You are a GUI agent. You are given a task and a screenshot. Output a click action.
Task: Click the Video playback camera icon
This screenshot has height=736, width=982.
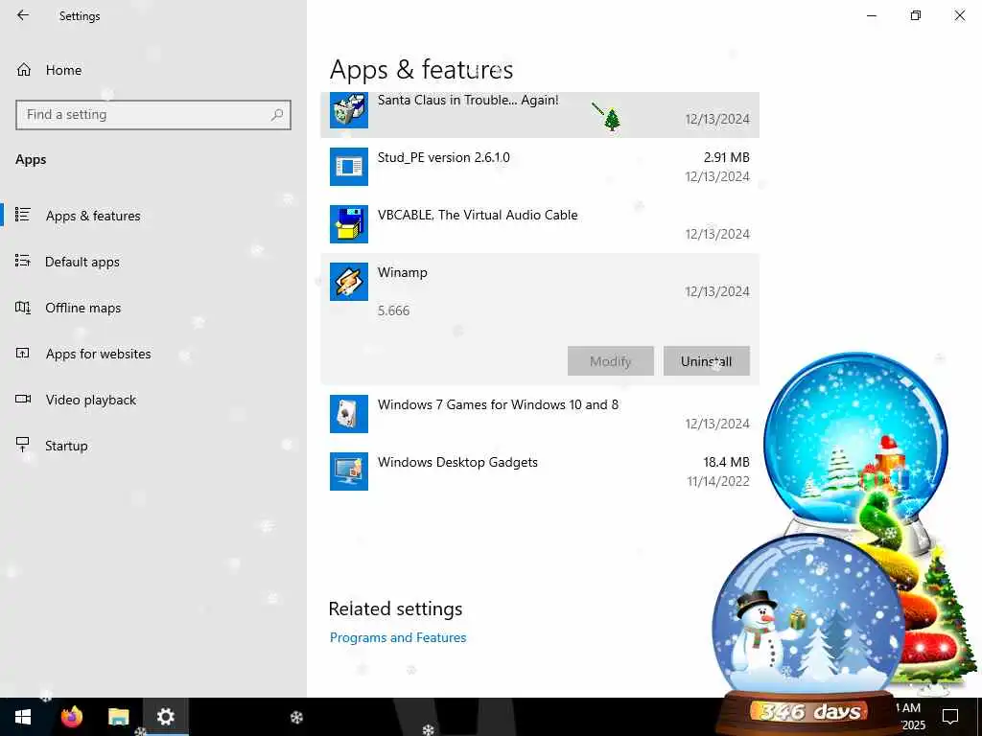coord(23,399)
